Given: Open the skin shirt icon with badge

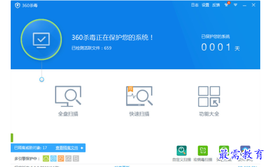Looking at the screenshot, I should coord(227,4).
